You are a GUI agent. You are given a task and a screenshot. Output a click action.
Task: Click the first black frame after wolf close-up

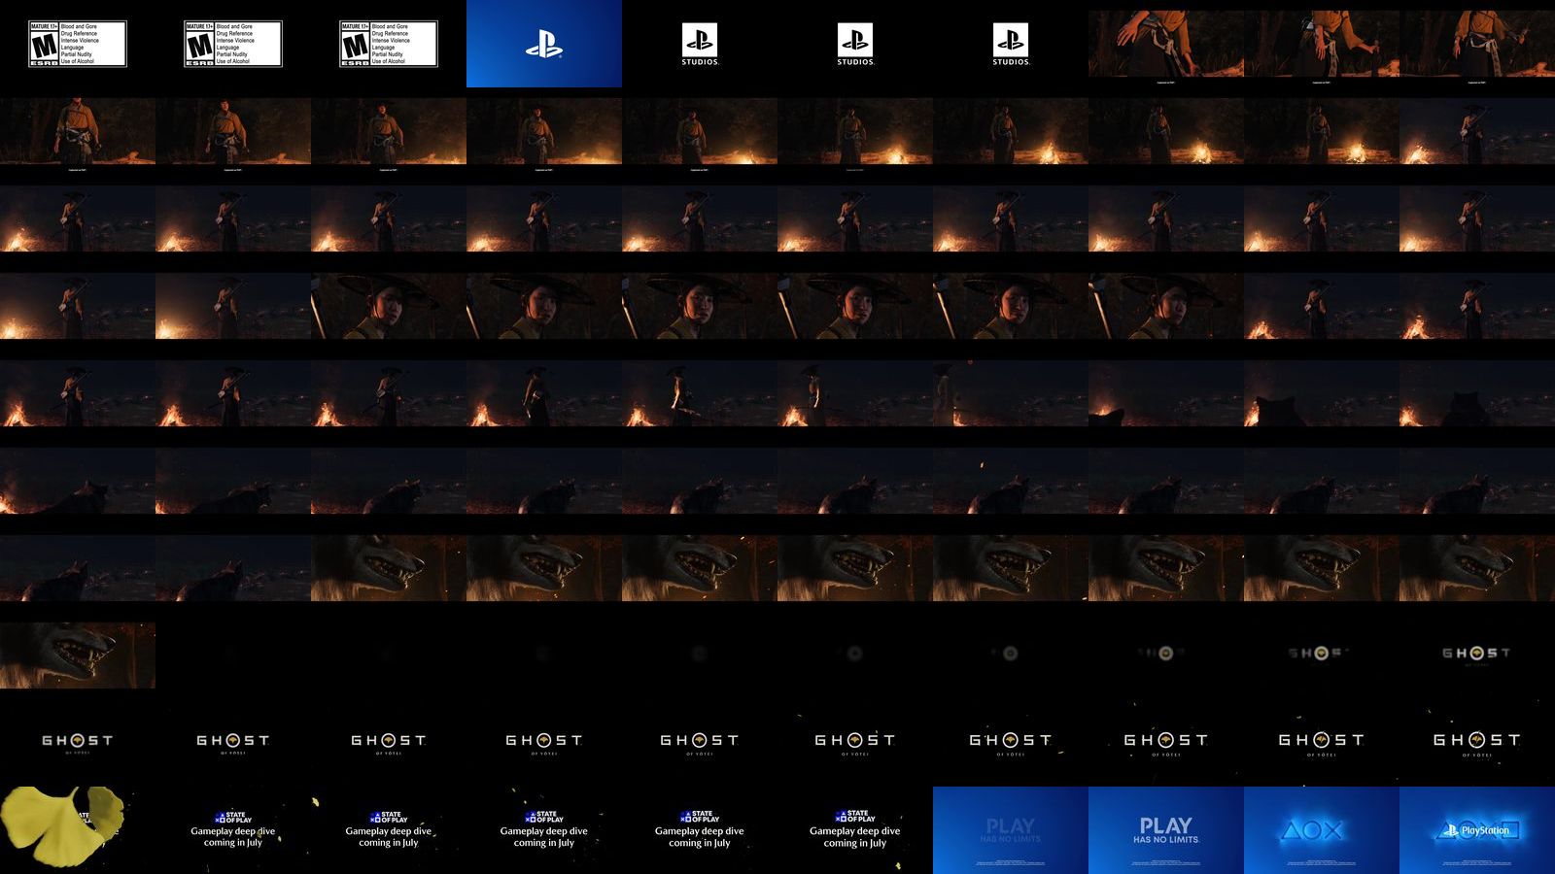(x=233, y=655)
